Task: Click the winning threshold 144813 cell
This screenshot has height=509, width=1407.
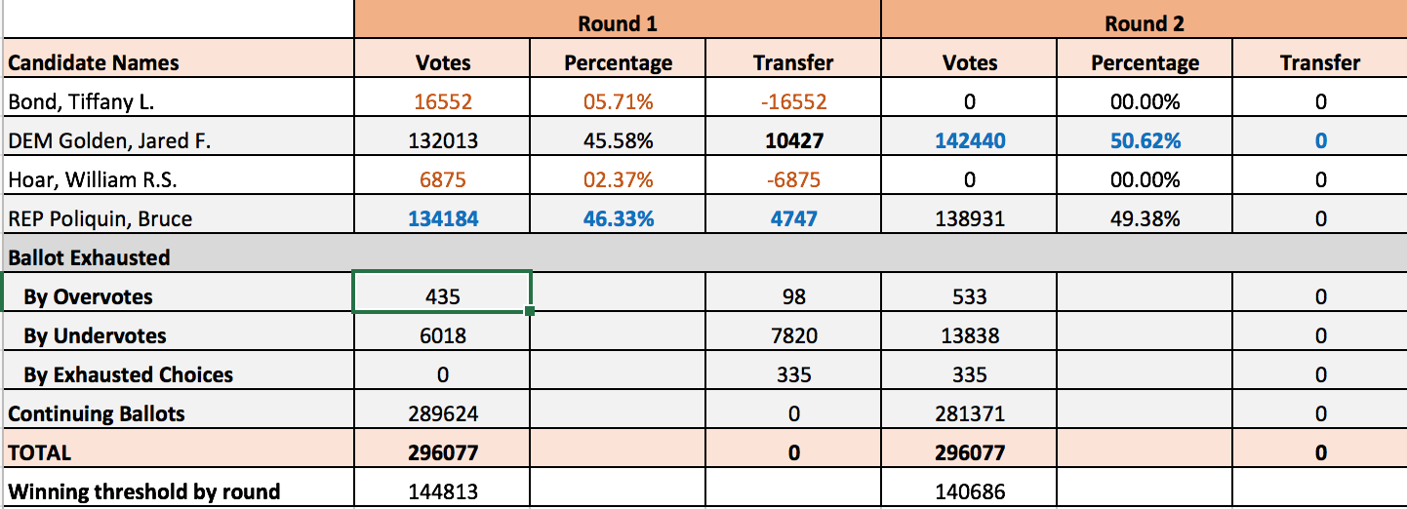Action: coord(443,489)
